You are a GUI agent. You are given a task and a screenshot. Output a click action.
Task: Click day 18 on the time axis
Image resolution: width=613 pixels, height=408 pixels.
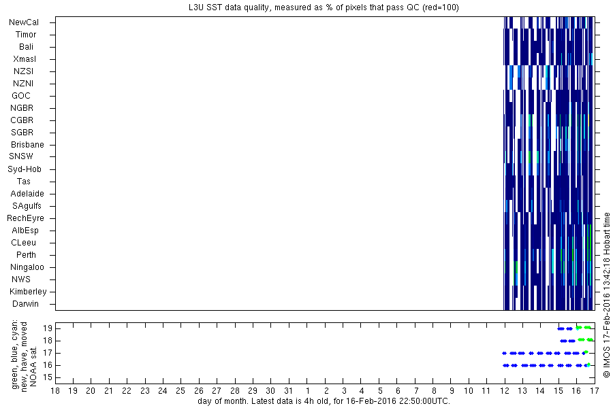55,391
